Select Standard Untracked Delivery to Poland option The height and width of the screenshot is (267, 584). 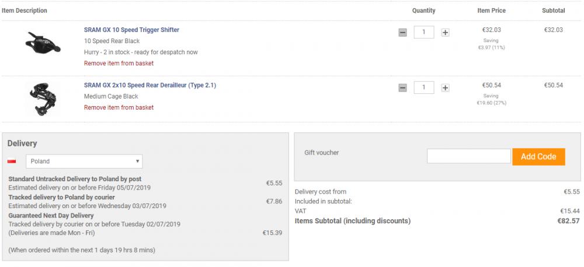click(x=75, y=179)
